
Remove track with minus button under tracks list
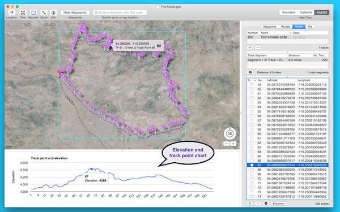[x=258, y=47]
